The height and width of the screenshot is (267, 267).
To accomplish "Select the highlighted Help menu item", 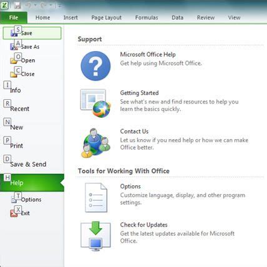I will pos(32,183).
